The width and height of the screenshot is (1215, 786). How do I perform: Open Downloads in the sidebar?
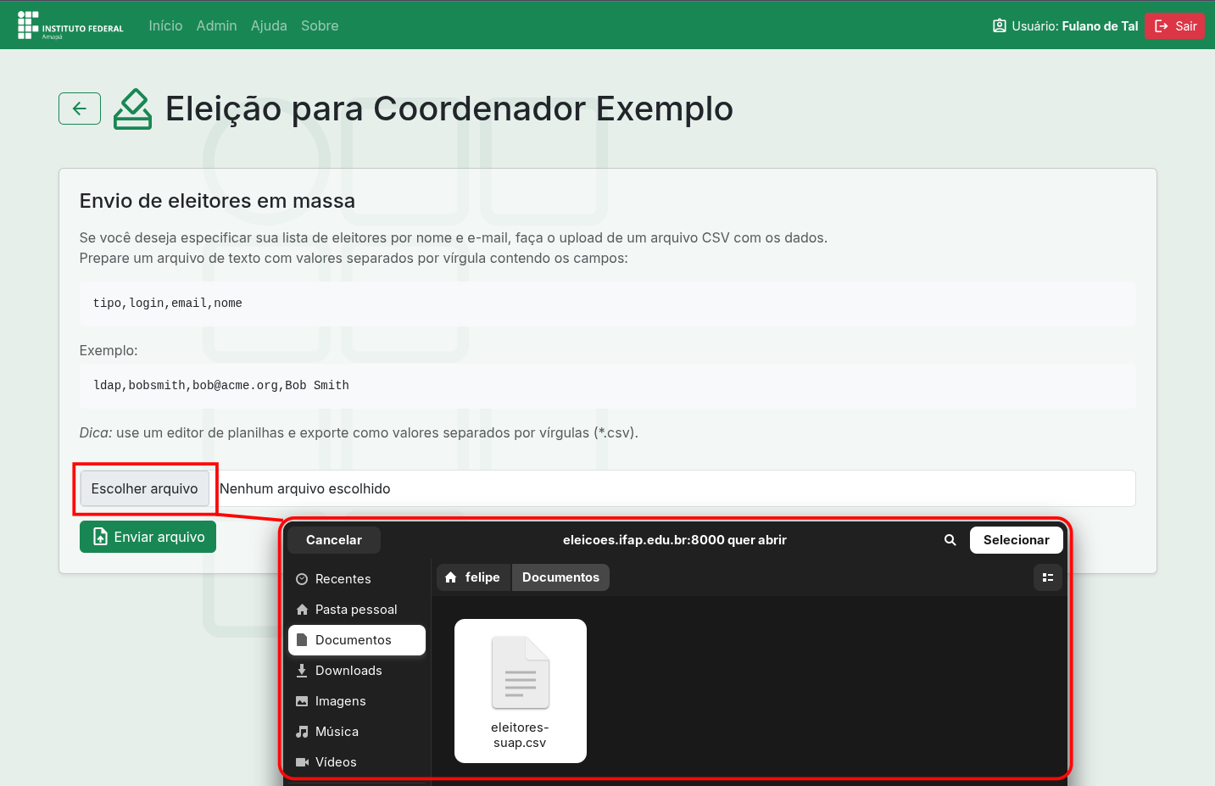[357, 671]
